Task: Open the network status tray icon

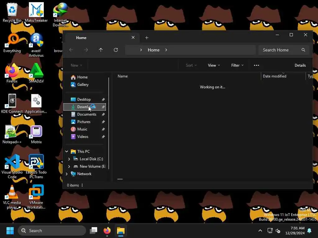Action: [x=270, y=231]
